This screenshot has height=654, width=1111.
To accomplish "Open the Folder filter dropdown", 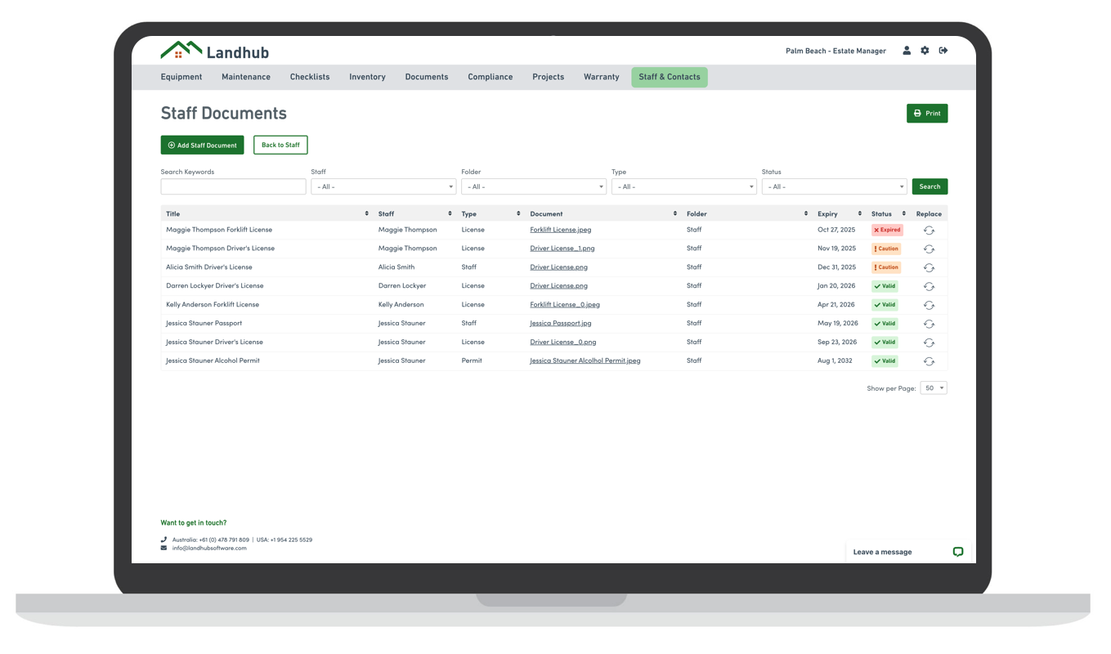I will click(533, 187).
